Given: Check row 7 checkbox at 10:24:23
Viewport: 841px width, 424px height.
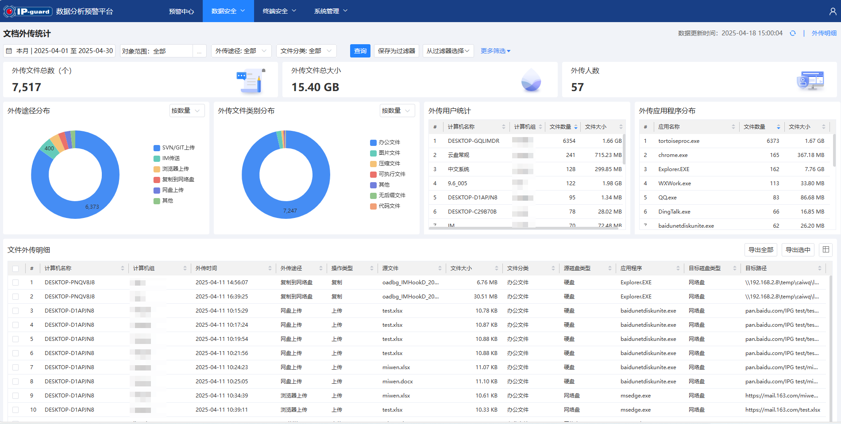Looking at the screenshot, I should (x=15, y=367).
